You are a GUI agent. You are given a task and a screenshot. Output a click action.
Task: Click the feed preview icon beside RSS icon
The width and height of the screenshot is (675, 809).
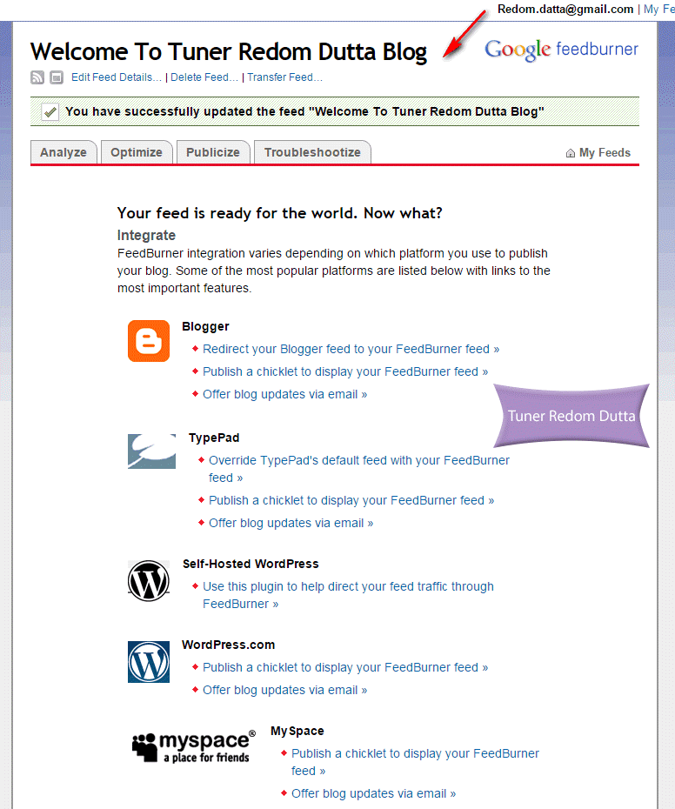pyautogui.click(x=57, y=77)
